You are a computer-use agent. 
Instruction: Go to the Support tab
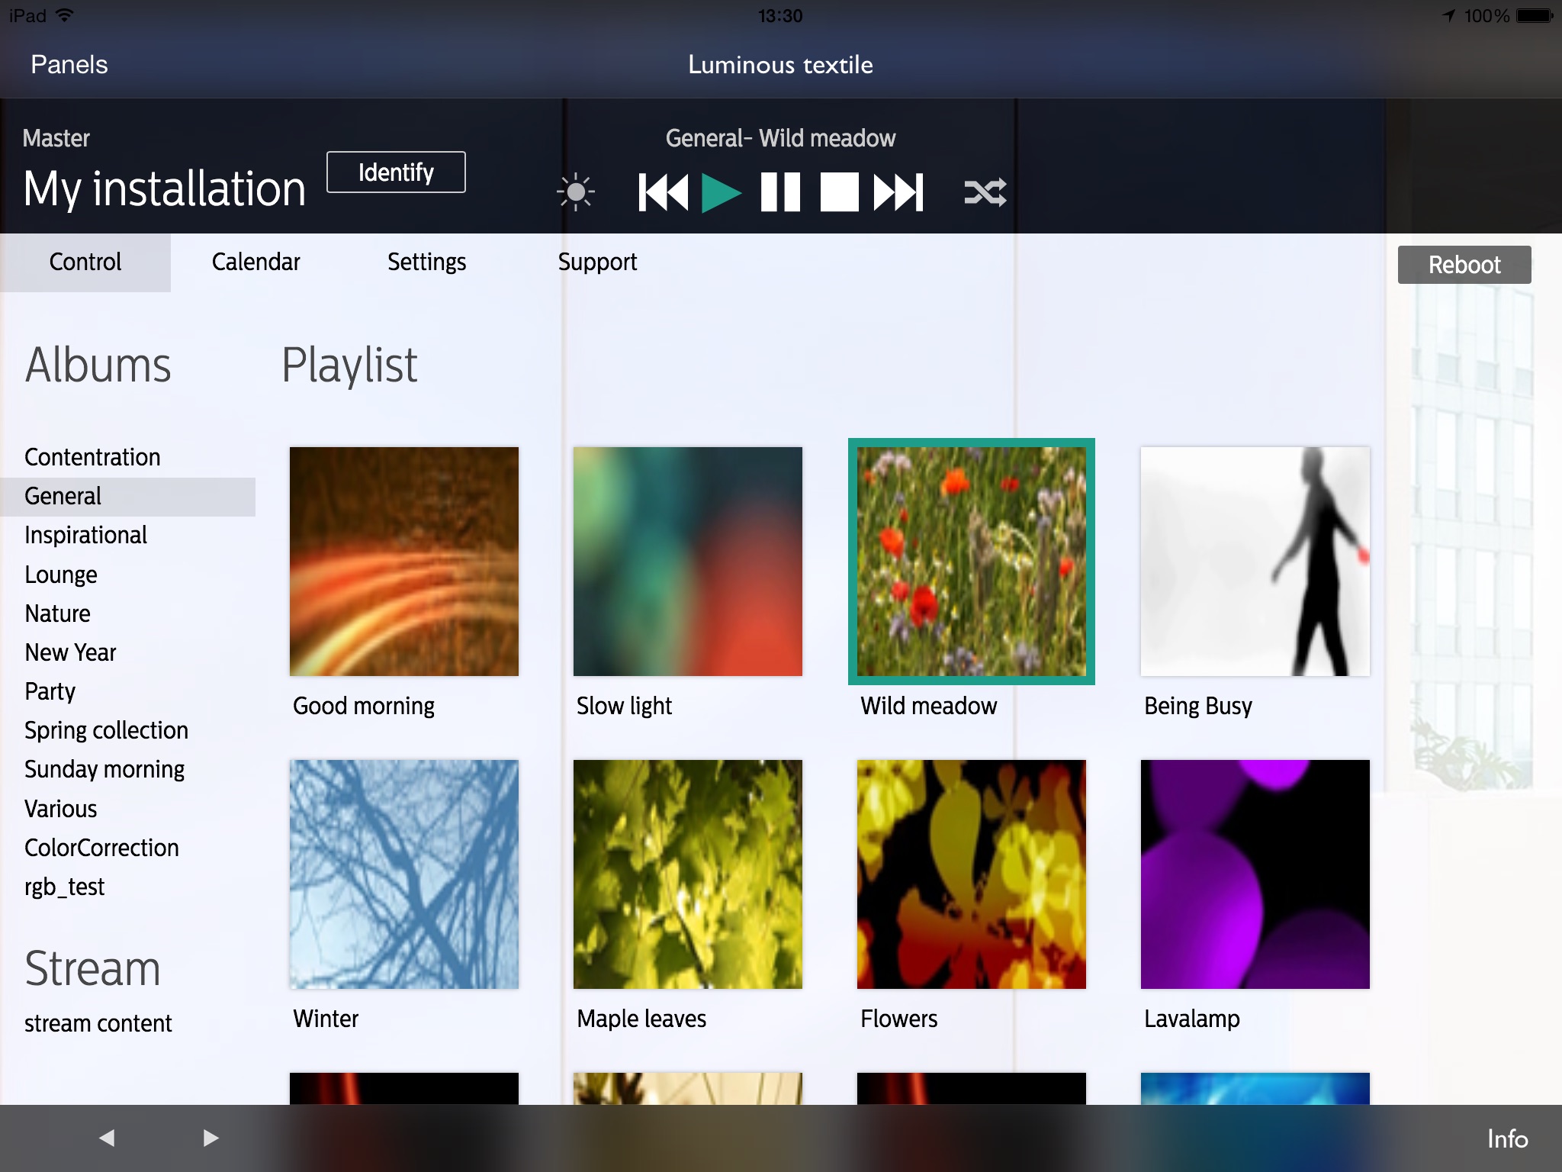597,262
